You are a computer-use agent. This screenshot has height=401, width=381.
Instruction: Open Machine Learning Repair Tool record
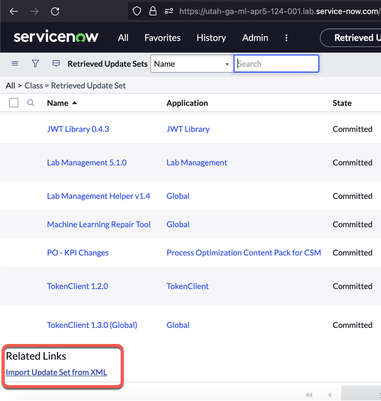[99, 224]
